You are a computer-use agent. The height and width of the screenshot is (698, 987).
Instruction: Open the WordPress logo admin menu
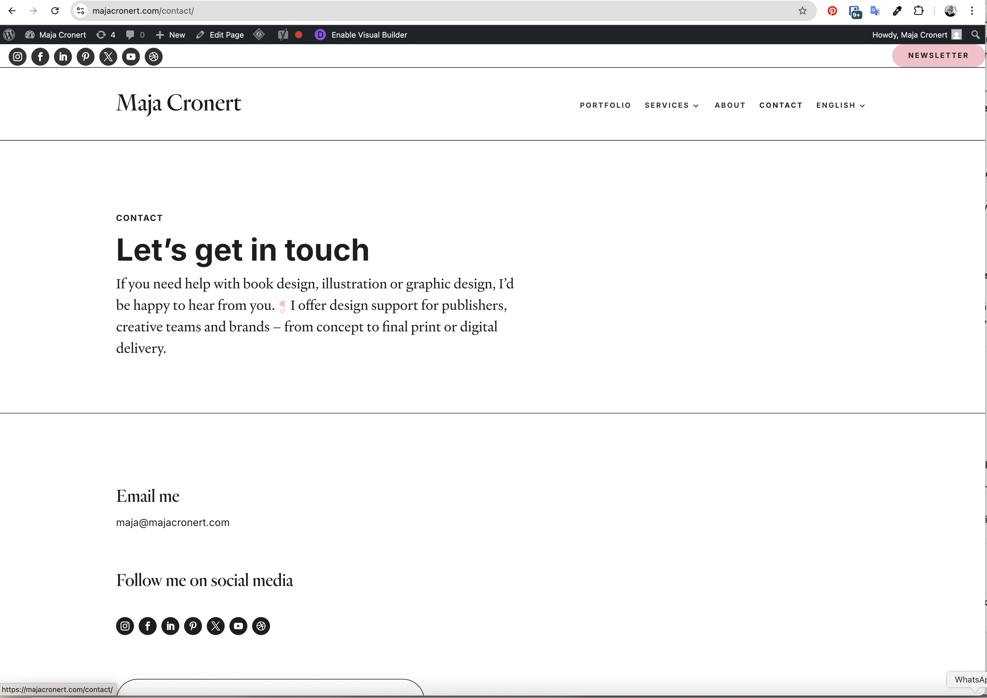point(9,35)
